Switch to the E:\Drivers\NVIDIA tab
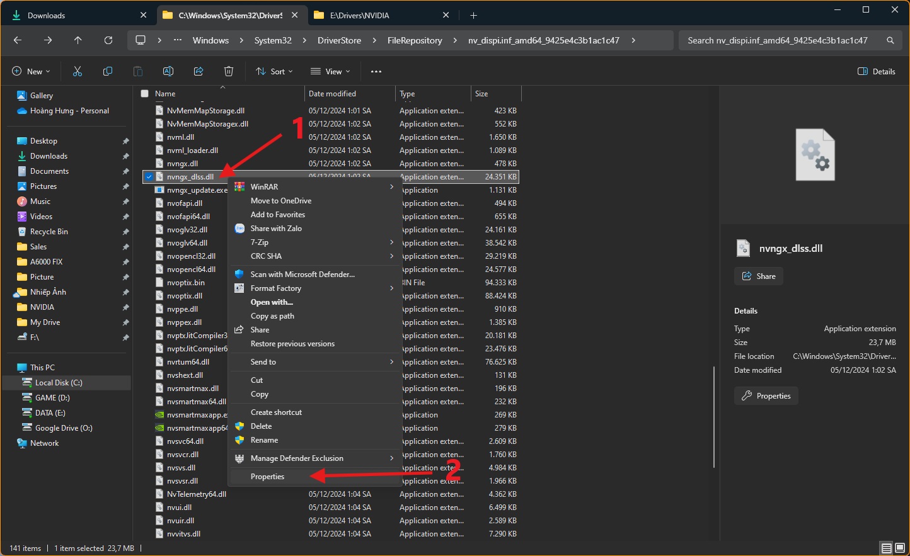 [x=359, y=15]
